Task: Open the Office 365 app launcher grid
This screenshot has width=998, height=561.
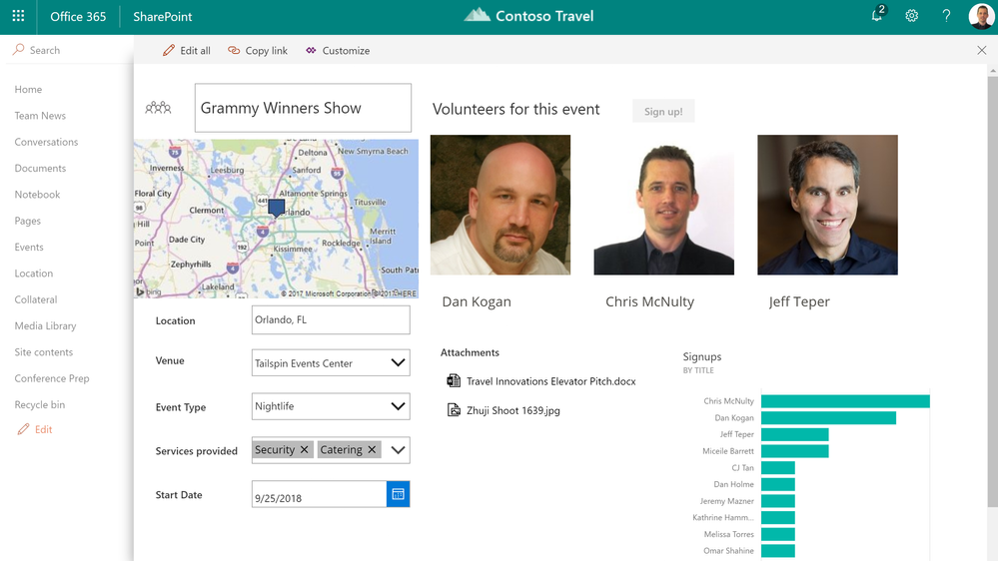Action: tap(18, 17)
